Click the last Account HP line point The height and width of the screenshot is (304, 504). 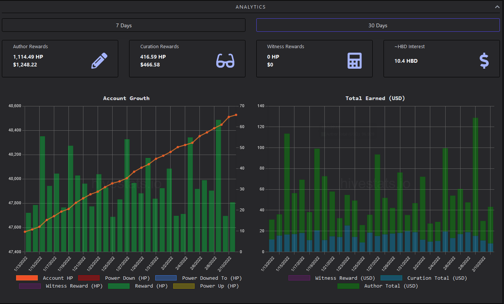click(236, 115)
